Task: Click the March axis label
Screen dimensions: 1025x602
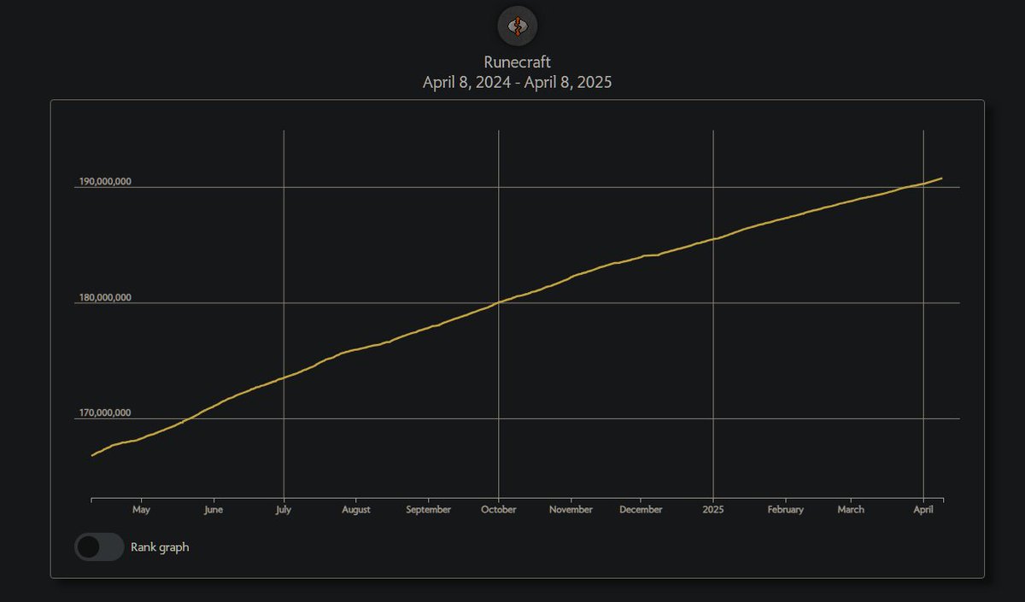Action: click(851, 510)
